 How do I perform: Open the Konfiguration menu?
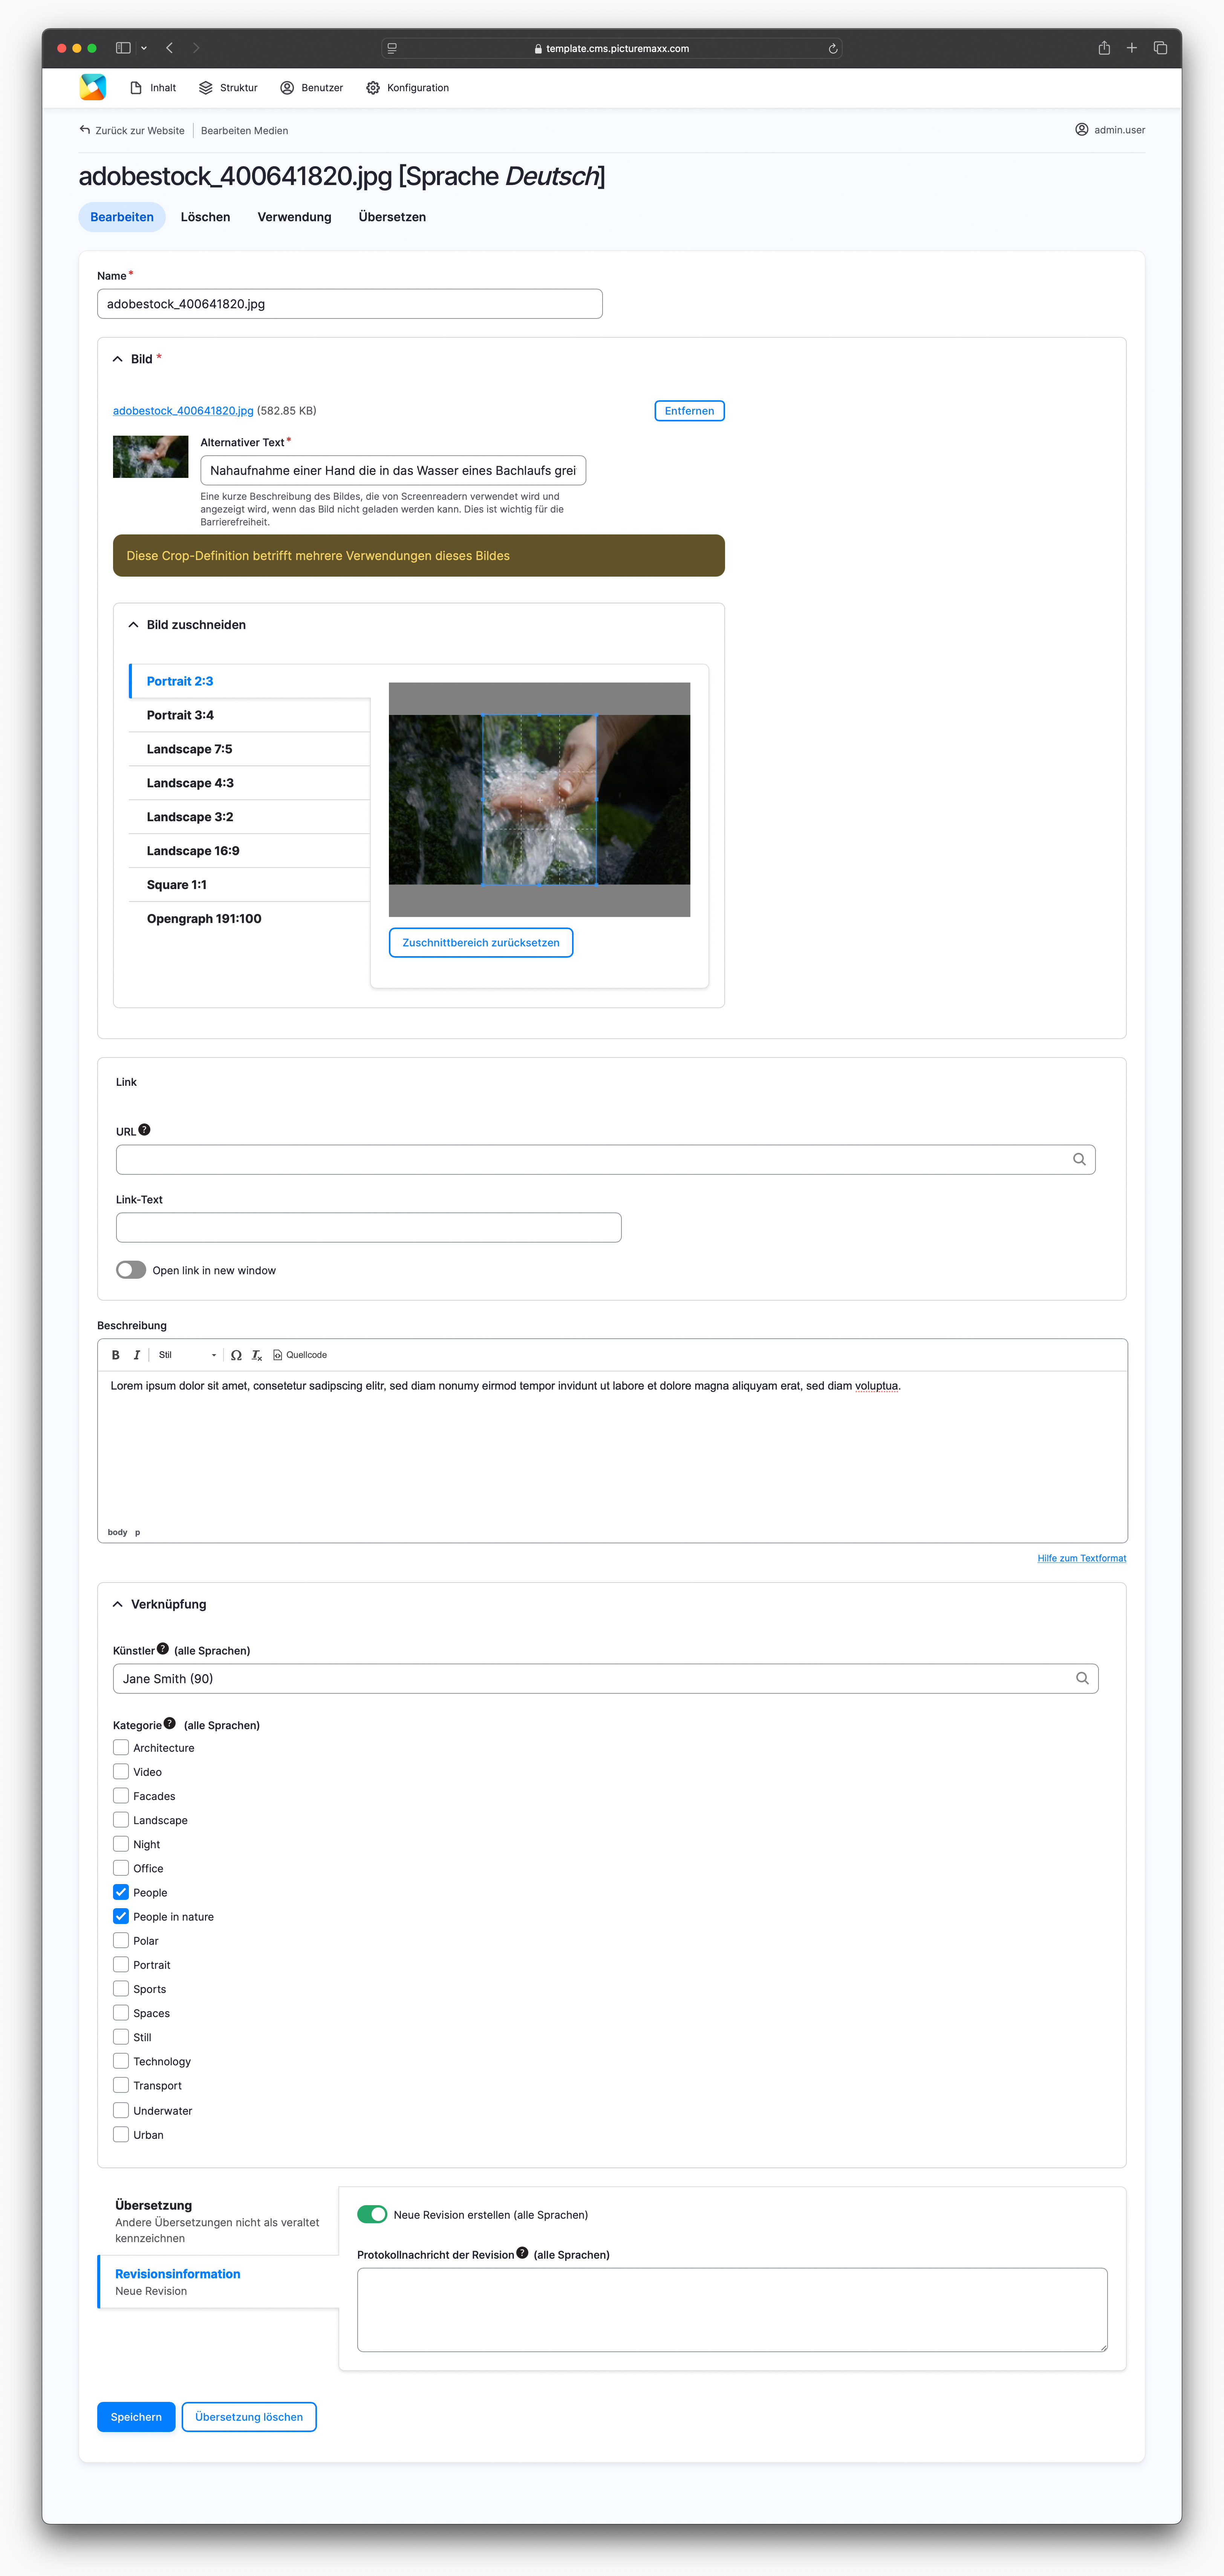click(x=407, y=88)
